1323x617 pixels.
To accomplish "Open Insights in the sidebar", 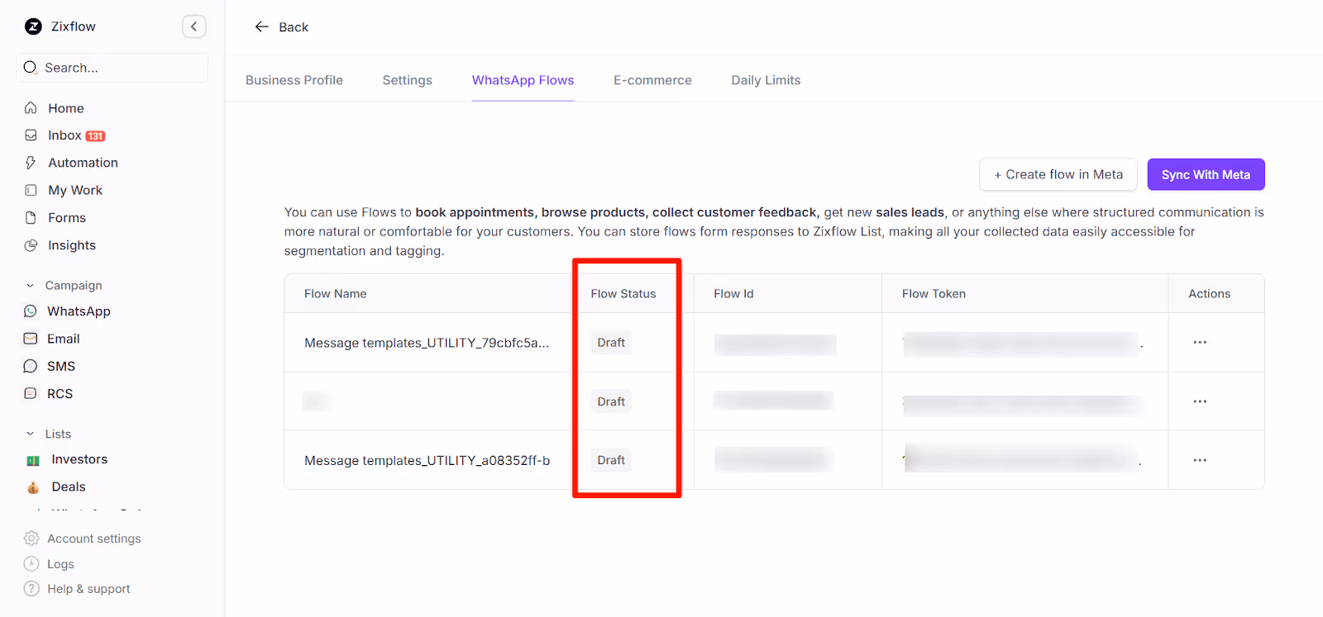I will pyautogui.click(x=72, y=245).
